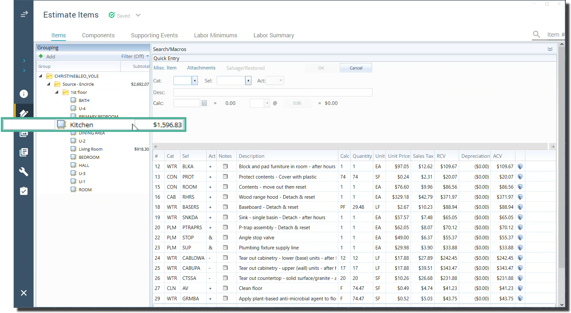Click the green plus Add icon
571x313 pixels.
coord(41,56)
